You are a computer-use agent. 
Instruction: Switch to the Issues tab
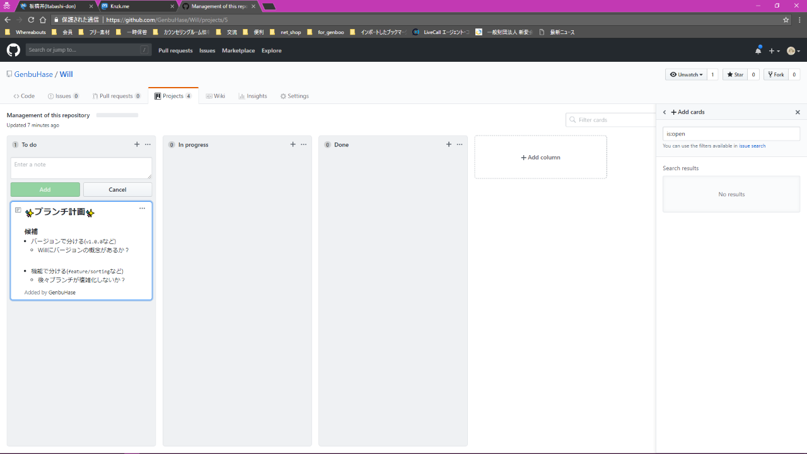click(63, 96)
